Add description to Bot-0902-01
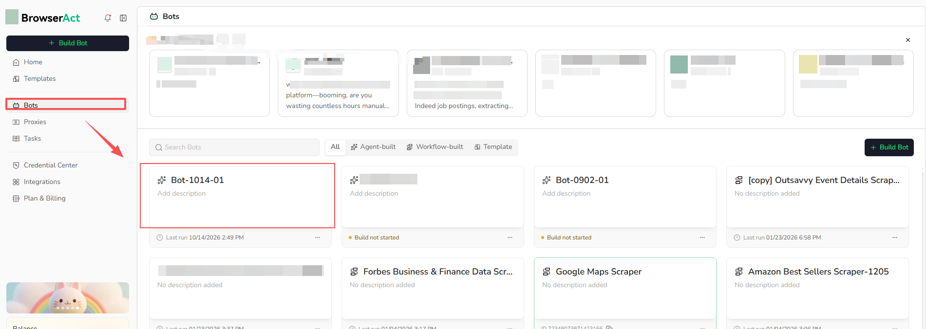Viewport: 926px width, 329px height. coord(566,193)
